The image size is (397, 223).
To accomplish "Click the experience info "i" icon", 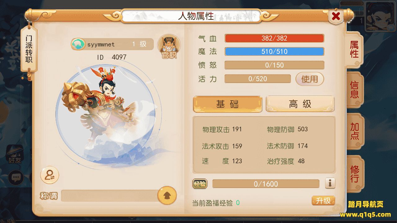I will 330,183.
